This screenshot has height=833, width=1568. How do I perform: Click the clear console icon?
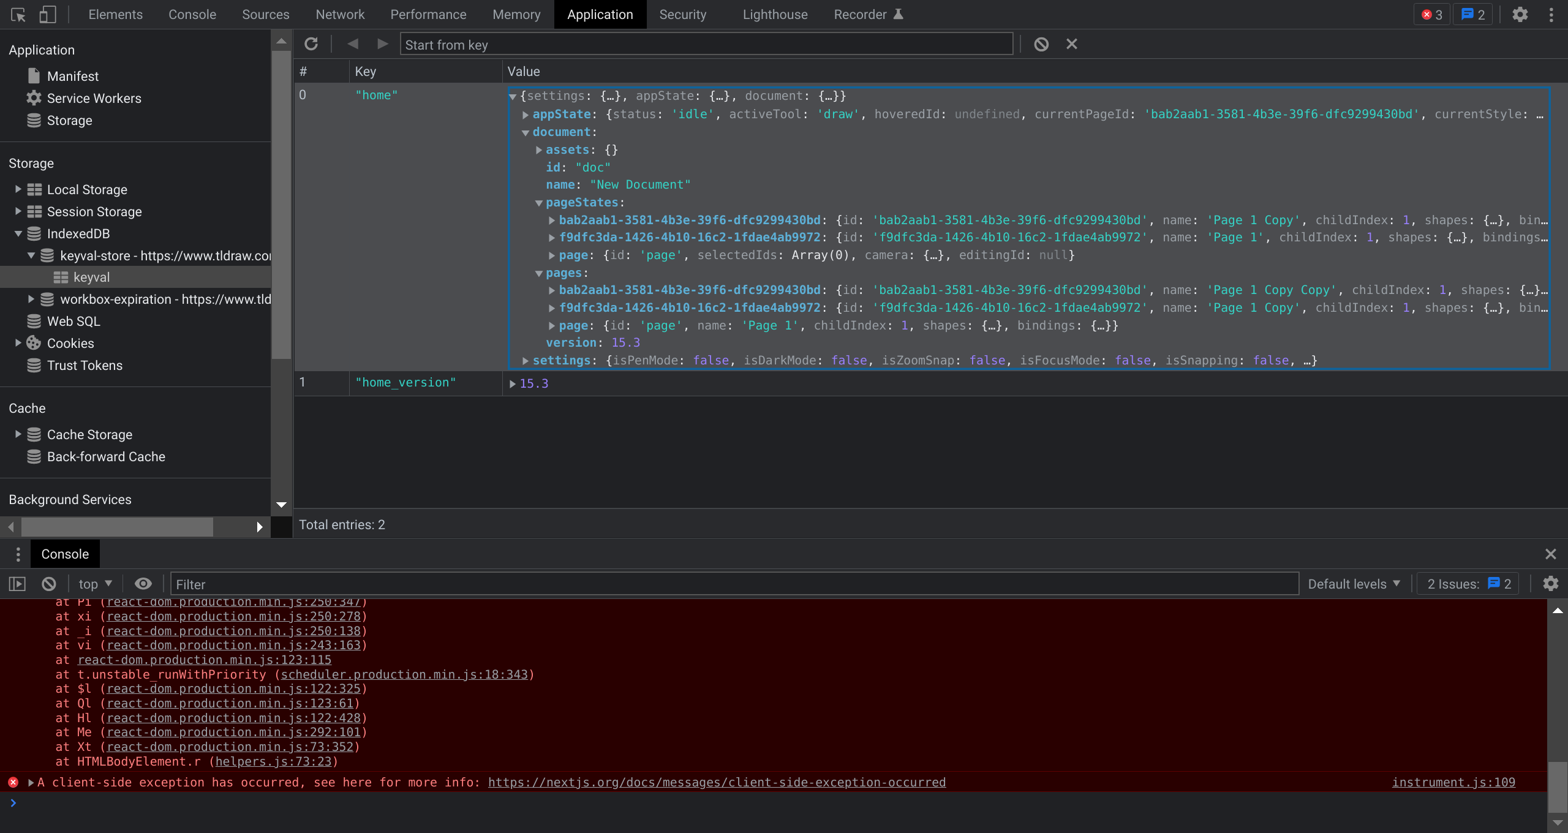pos(49,584)
